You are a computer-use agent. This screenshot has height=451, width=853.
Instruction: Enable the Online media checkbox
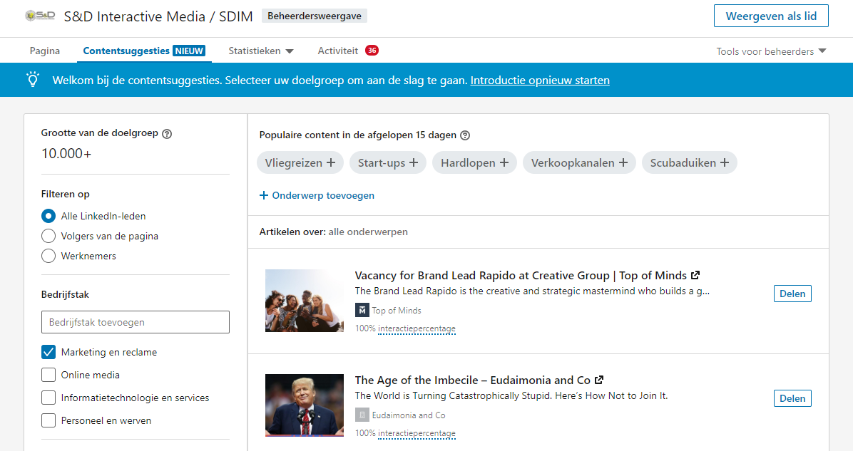pos(48,375)
